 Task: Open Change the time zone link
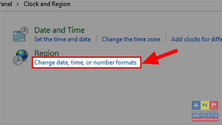(131, 39)
